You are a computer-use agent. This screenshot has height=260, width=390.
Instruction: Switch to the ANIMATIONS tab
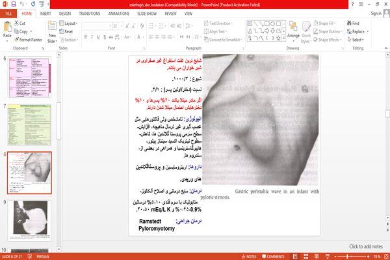click(x=119, y=14)
